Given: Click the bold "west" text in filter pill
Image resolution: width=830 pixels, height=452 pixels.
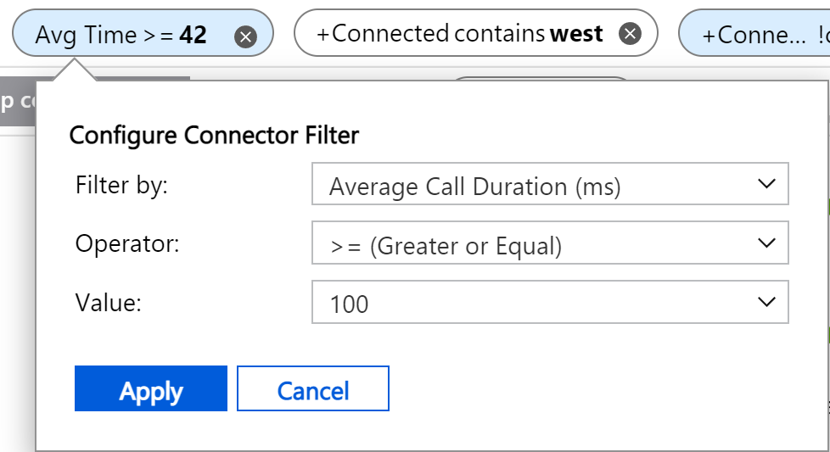Looking at the screenshot, I should [x=576, y=34].
